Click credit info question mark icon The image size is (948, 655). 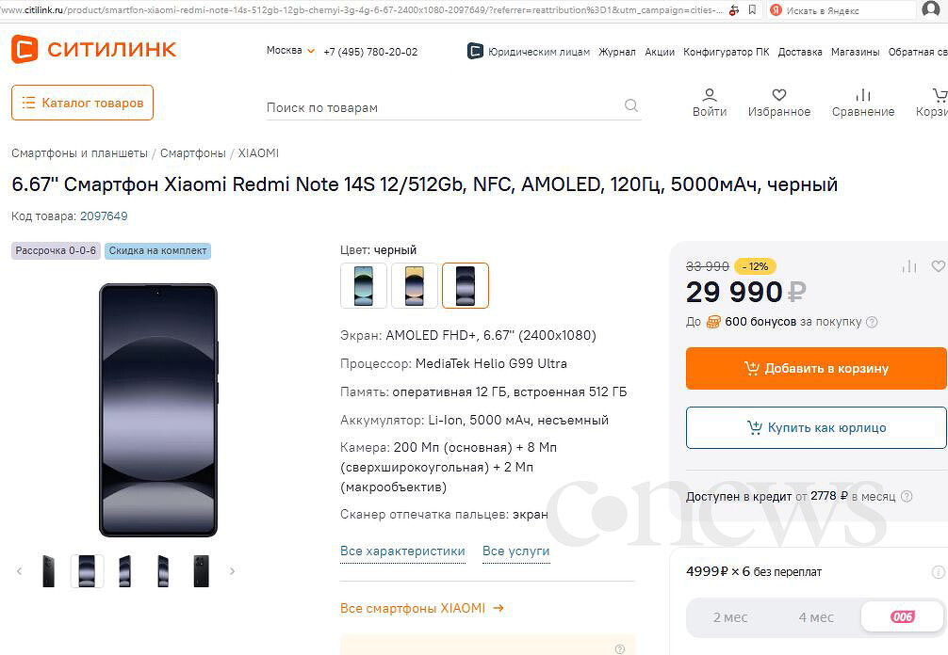907,496
